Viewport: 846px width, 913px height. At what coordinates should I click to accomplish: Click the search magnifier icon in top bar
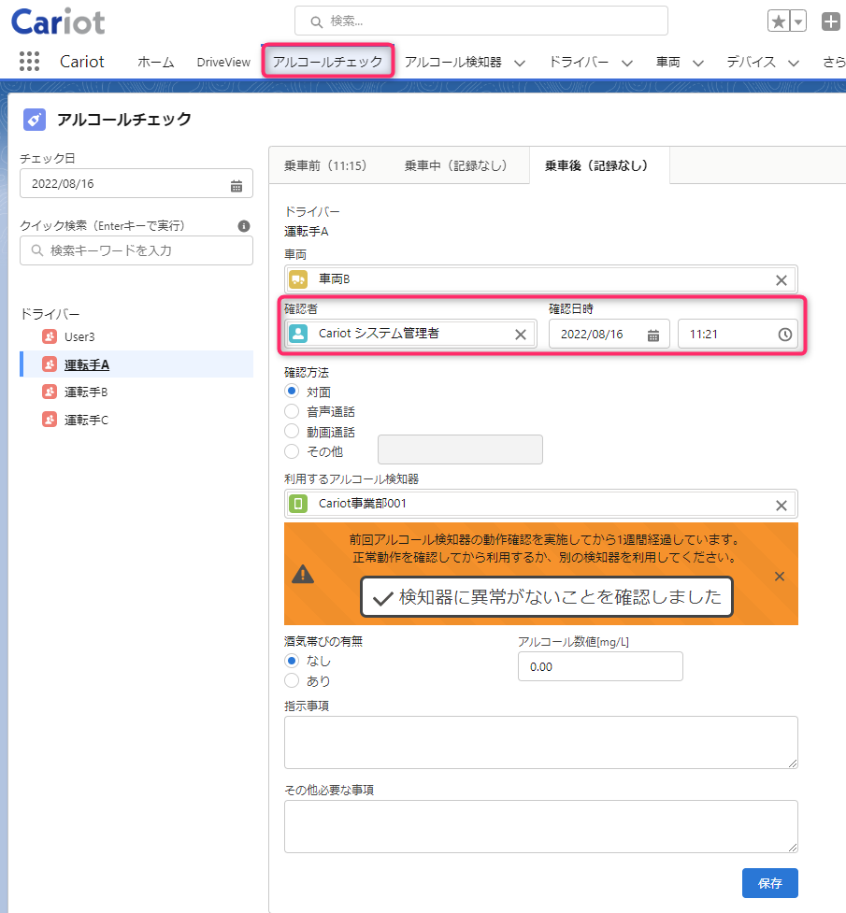coord(316,22)
